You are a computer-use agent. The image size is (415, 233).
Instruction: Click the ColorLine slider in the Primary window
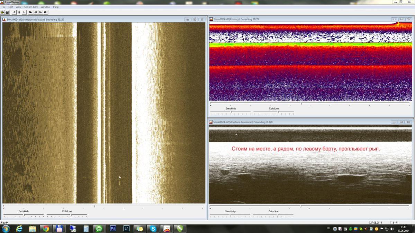[x=278, y=112]
